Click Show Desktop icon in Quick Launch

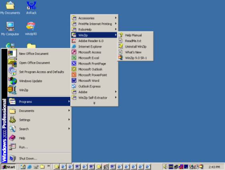click(23, 167)
